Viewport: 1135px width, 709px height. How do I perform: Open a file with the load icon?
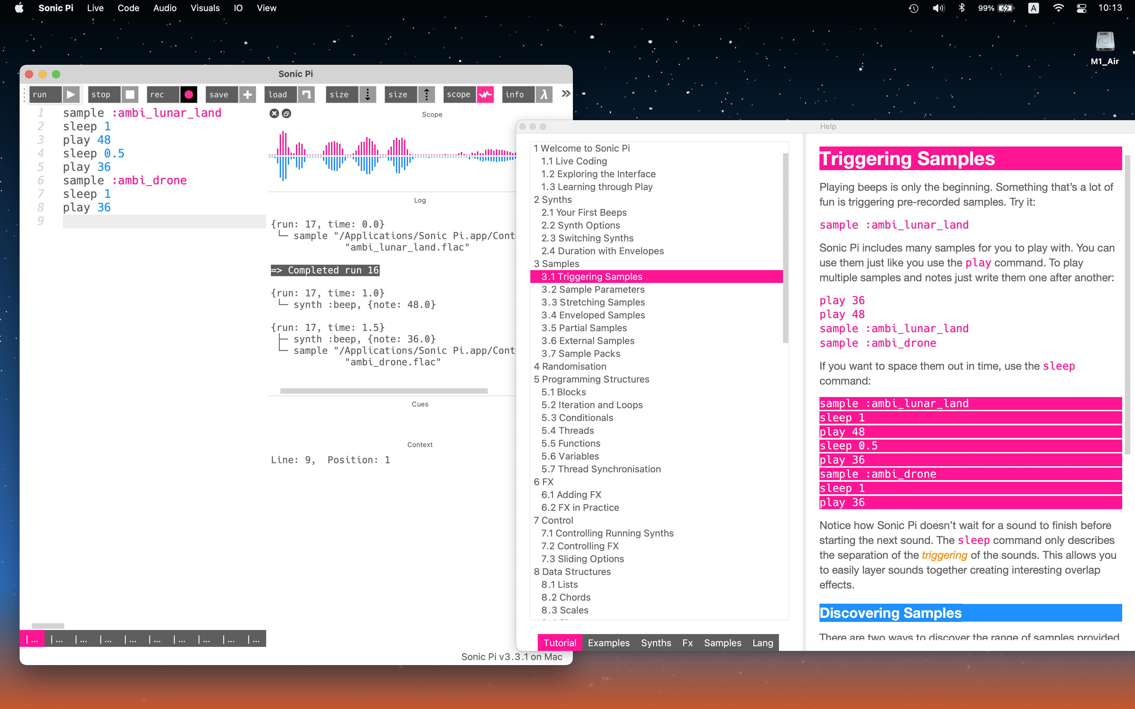coord(306,94)
